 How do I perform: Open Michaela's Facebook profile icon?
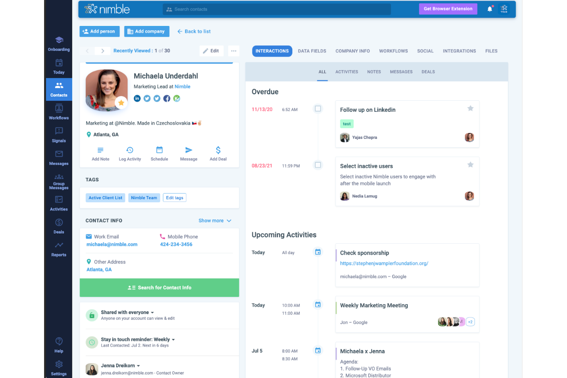167,98
